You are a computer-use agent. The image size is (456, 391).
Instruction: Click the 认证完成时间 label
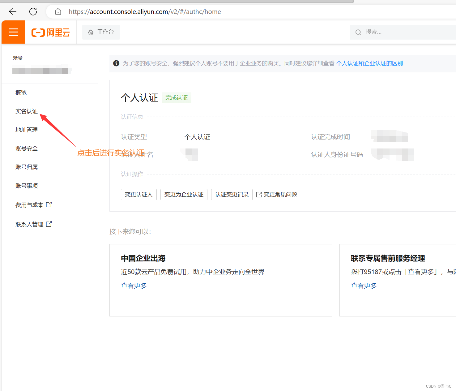click(330, 137)
